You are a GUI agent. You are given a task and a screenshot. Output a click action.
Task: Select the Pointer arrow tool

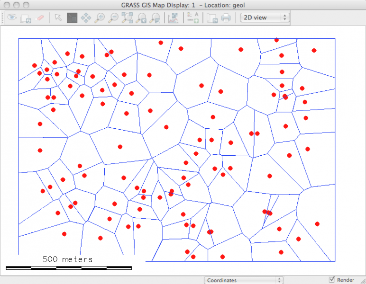point(58,18)
